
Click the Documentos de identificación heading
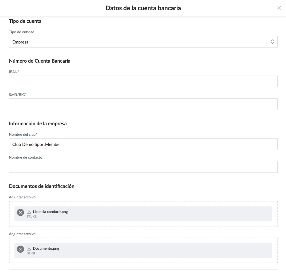(42, 186)
